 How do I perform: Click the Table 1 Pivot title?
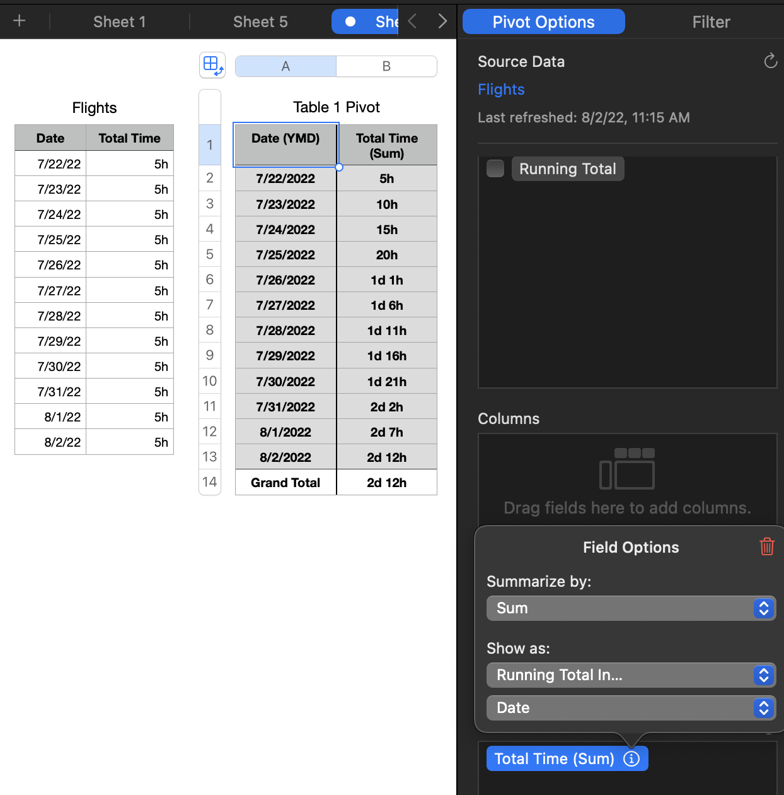coord(337,107)
